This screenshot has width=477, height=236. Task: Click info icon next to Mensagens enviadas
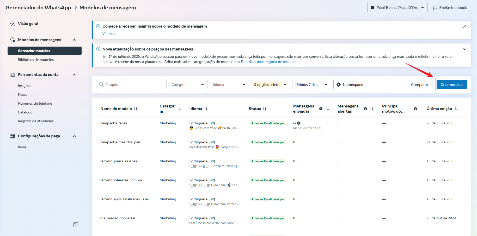coord(321,109)
